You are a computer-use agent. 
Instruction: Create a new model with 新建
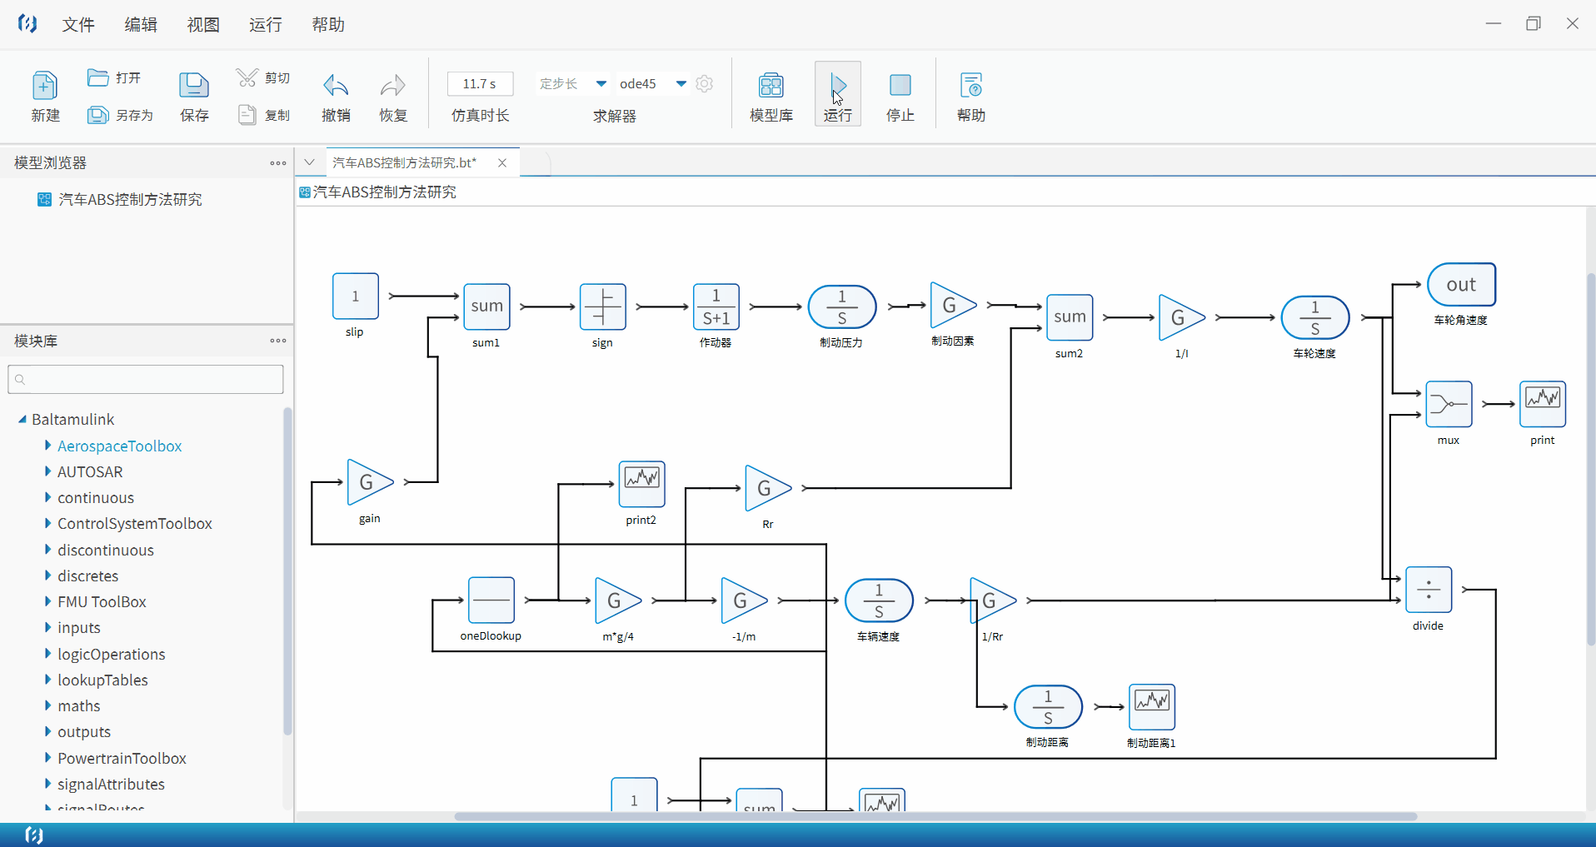45,95
